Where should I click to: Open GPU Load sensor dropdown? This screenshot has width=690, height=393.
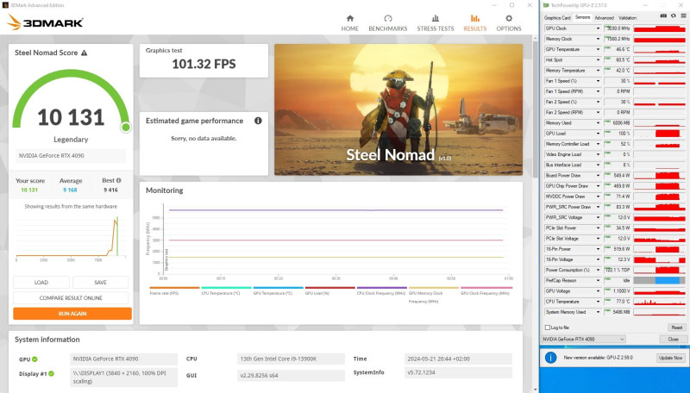pos(598,134)
